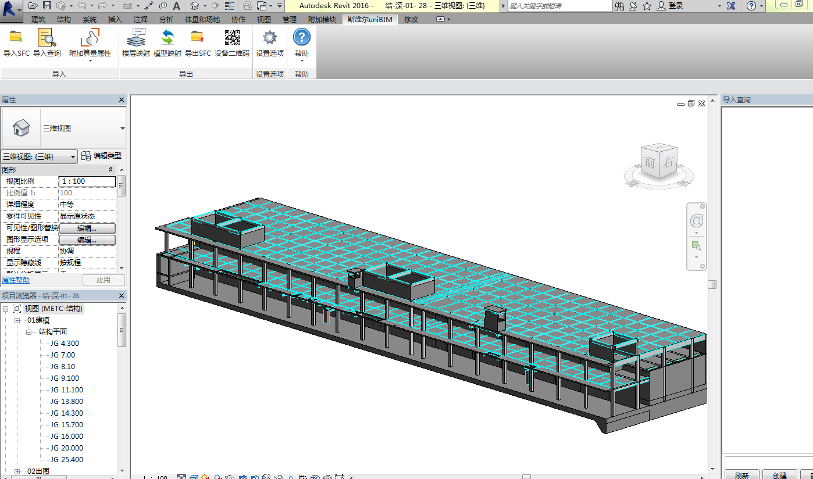Open the 模型映射 model mapping tool
The height and width of the screenshot is (479, 813).
[167, 38]
